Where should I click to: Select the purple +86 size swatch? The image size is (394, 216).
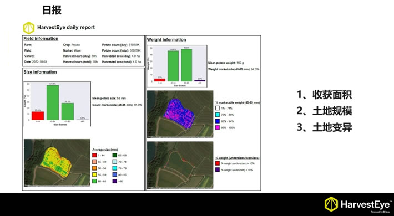coord(115,181)
